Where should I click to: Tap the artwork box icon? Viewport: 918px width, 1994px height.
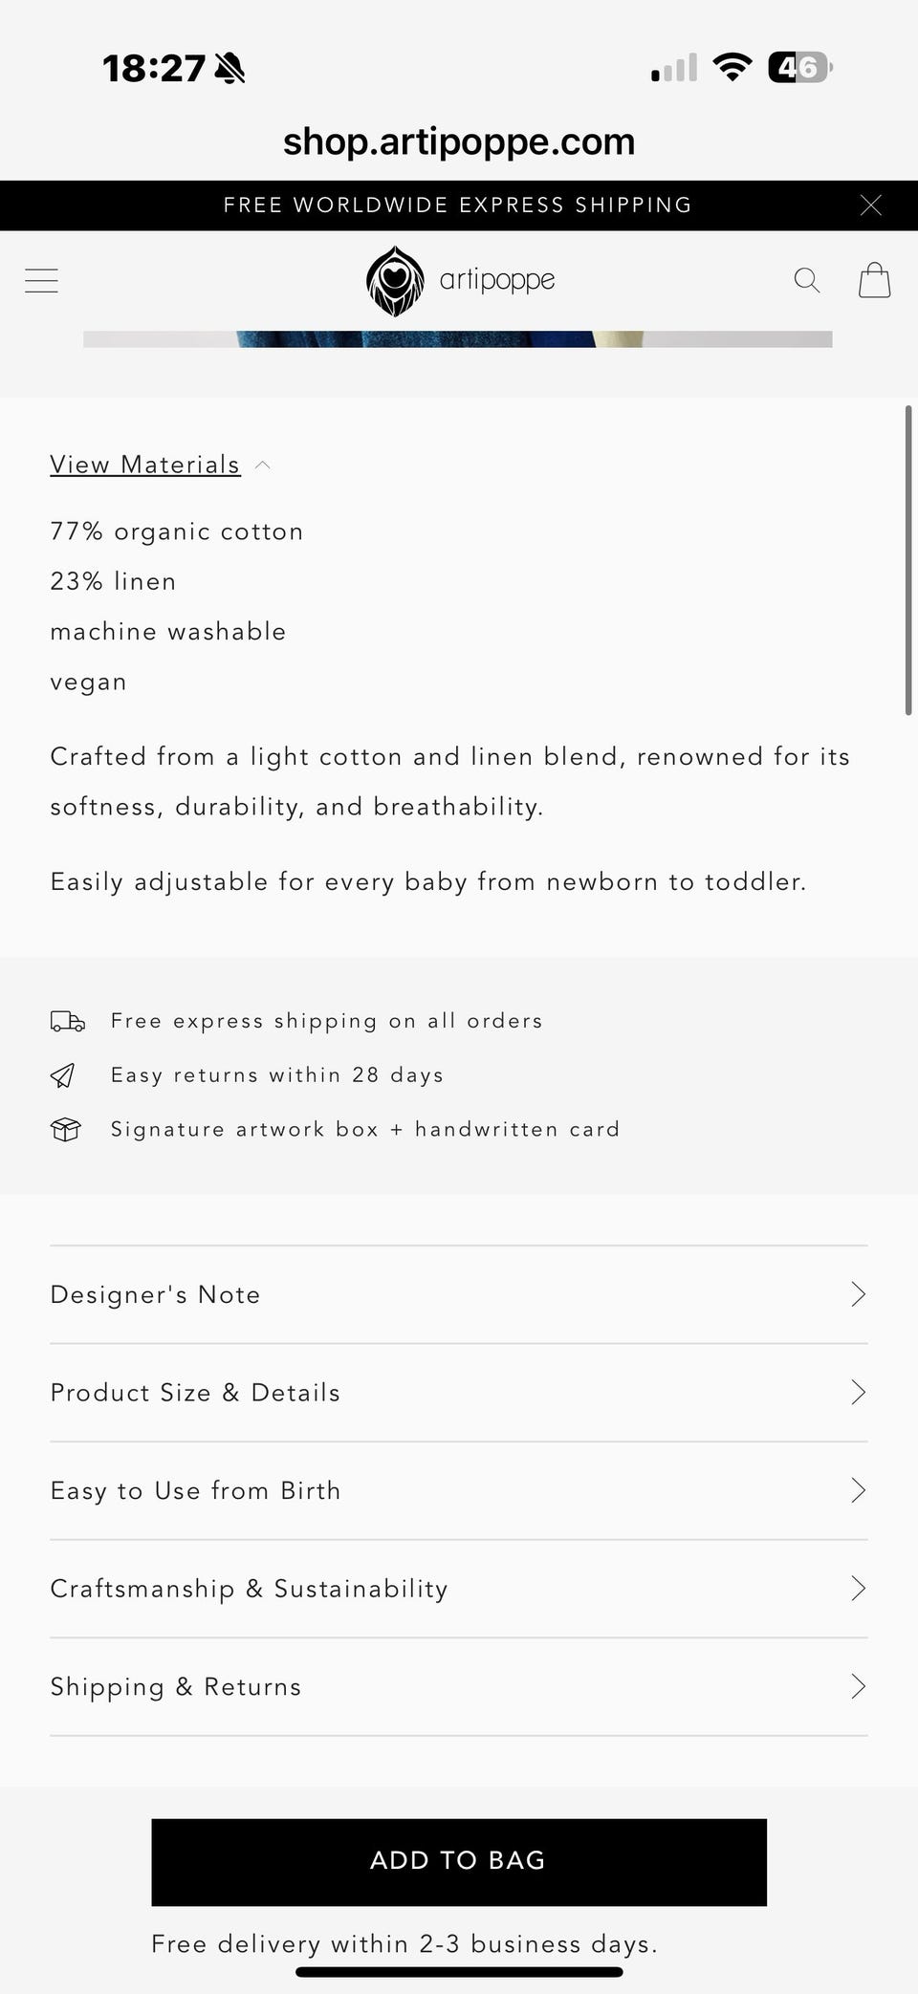[66, 1130]
